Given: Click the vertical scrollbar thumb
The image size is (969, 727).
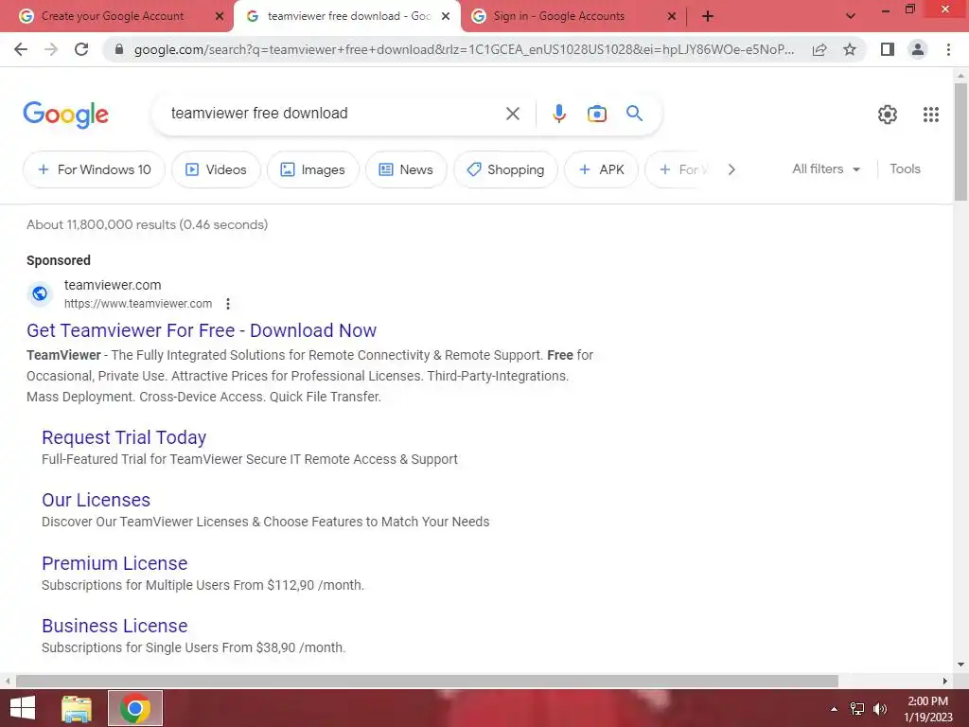Looking at the screenshot, I should [960, 142].
